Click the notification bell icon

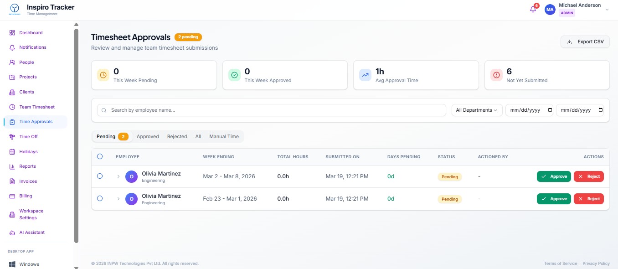pyautogui.click(x=533, y=10)
